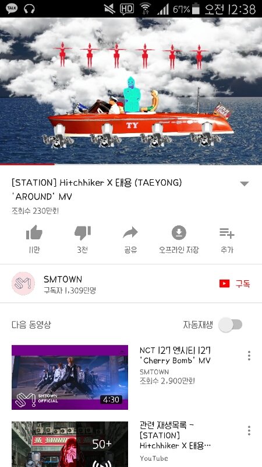The image size is (262, 467).
Task: Tap the thumbs down dislike icon
Action: tap(82, 232)
